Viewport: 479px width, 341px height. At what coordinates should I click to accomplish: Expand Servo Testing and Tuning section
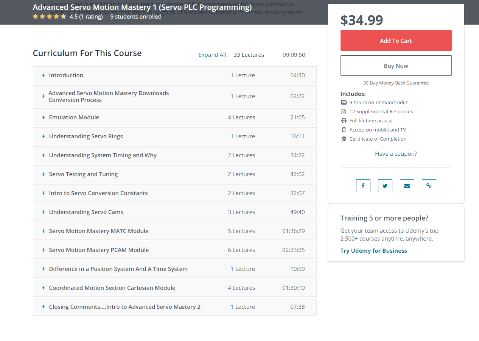click(83, 174)
